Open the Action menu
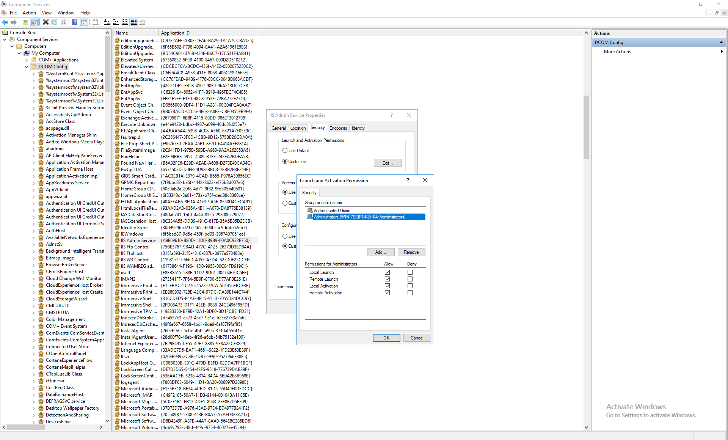Image resolution: width=728 pixels, height=440 pixels. (29, 13)
